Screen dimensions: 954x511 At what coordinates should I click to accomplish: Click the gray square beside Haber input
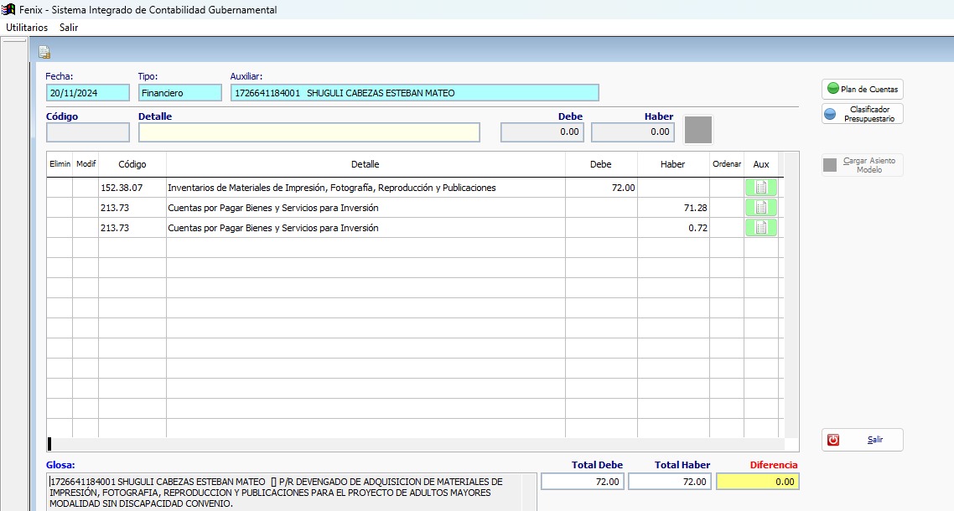698,130
